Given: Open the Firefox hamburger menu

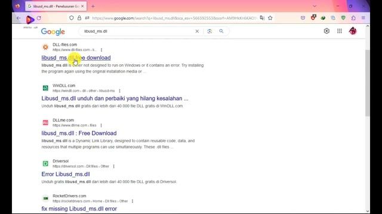Looking at the screenshot, I should tap(363, 18).
